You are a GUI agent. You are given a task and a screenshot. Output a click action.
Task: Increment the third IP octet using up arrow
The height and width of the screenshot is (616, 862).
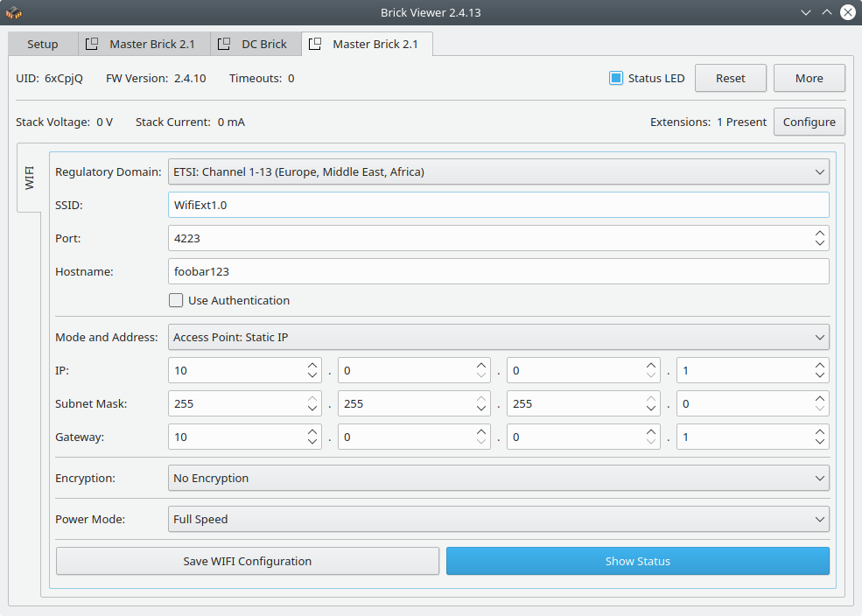pyautogui.click(x=651, y=366)
